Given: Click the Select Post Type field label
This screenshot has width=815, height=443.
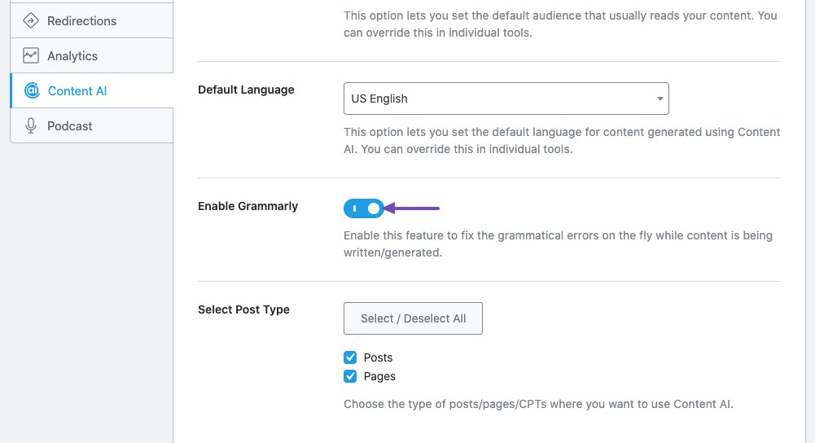Looking at the screenshot, I should click(243, 310).
